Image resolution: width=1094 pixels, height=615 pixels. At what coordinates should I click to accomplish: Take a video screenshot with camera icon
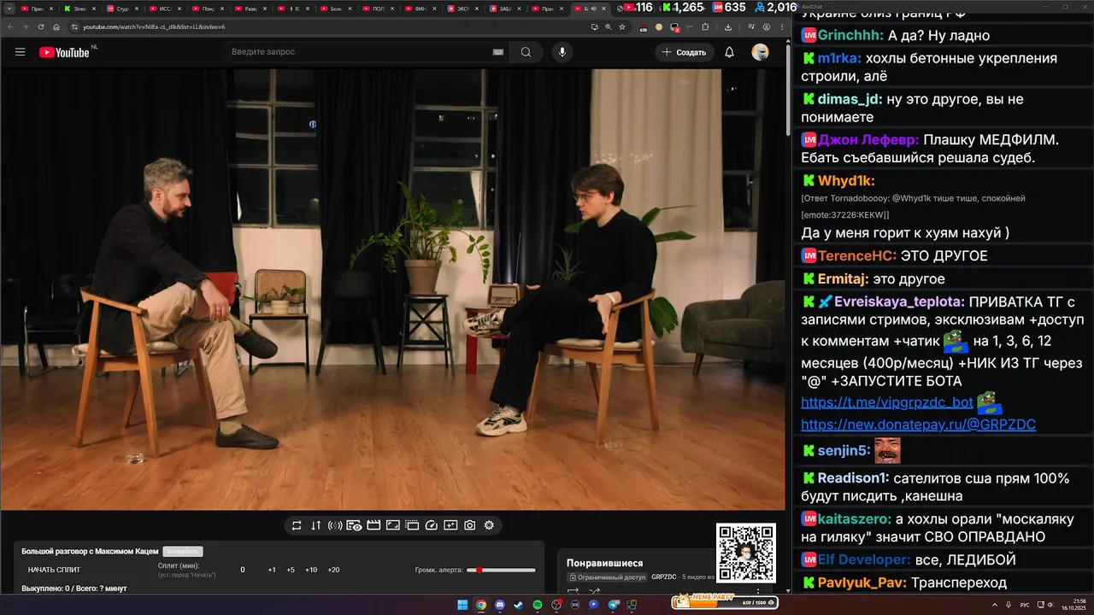coord(469,525)
